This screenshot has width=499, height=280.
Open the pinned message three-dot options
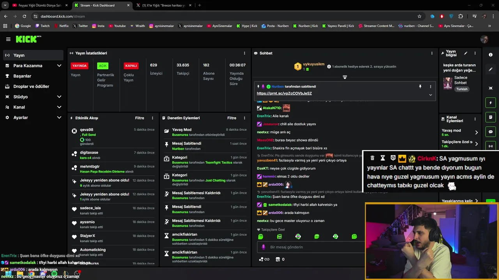[x=430, y=87]
